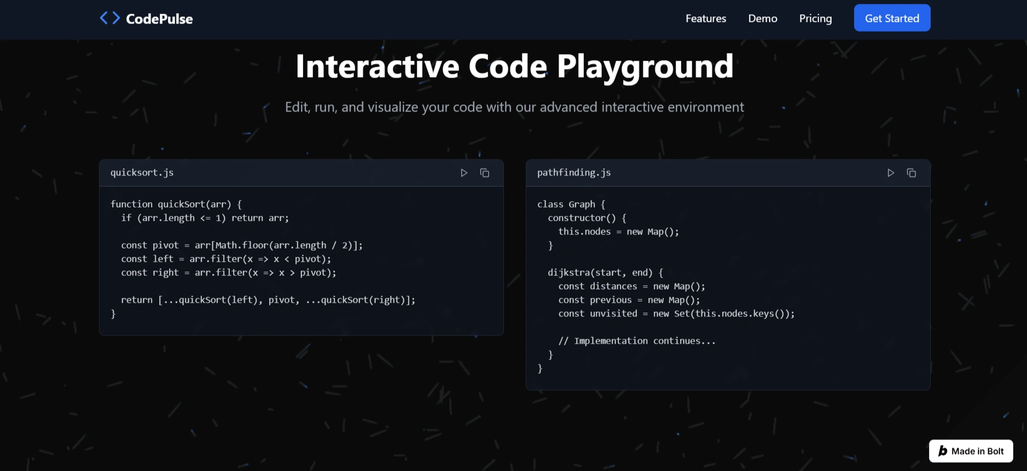Open the Features nav link
The width and height of the screenshot is (1027, 471).
pos(706,18)
